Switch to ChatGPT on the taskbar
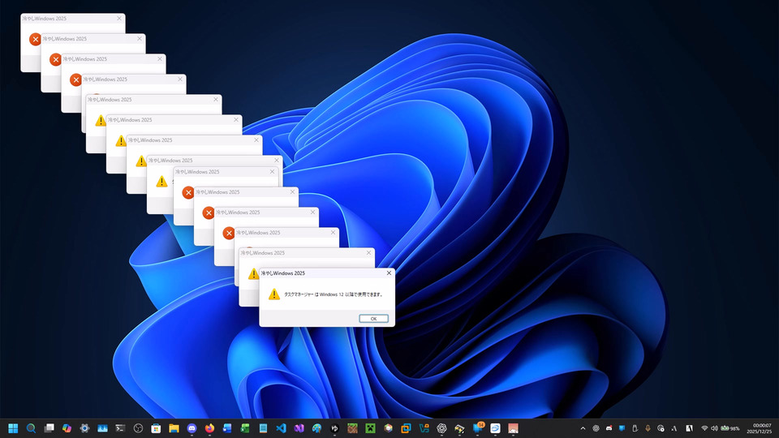The image size is (779, 438). click(441, 428)
